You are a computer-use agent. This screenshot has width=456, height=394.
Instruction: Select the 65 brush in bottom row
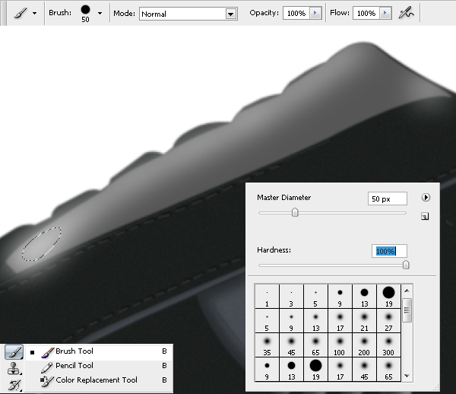point(389,370)
